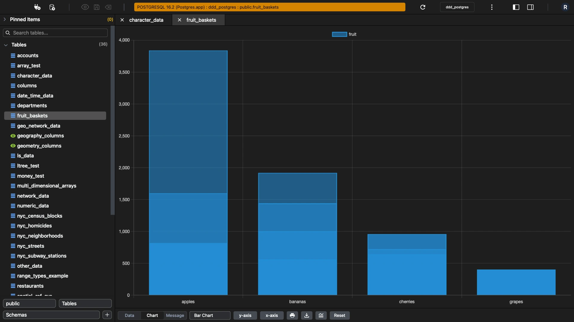Toggle the right sidebar panel icon
574x322 pixels.
click(x=530, y=7)
